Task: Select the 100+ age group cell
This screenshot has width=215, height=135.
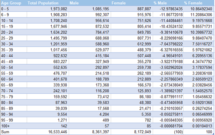Action: click(x=13, y=126)
